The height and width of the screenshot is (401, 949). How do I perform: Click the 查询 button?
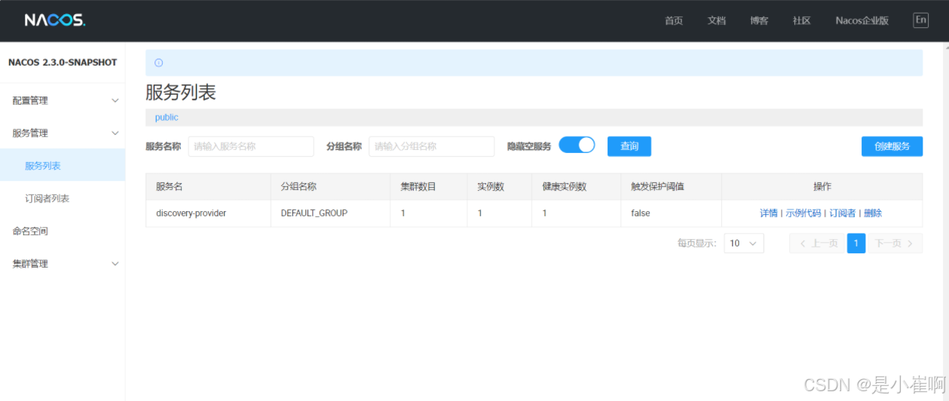click(x=629, y=146)
